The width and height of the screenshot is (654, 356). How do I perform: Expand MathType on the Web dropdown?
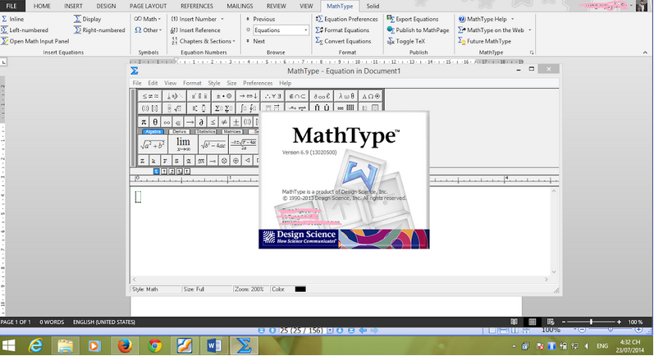click(530, 30)
